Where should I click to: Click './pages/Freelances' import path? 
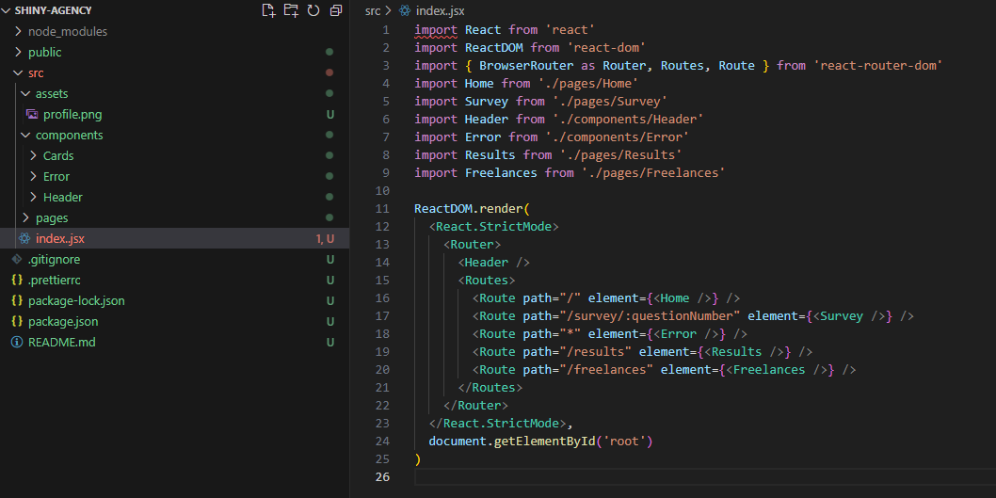pos(653,173)
